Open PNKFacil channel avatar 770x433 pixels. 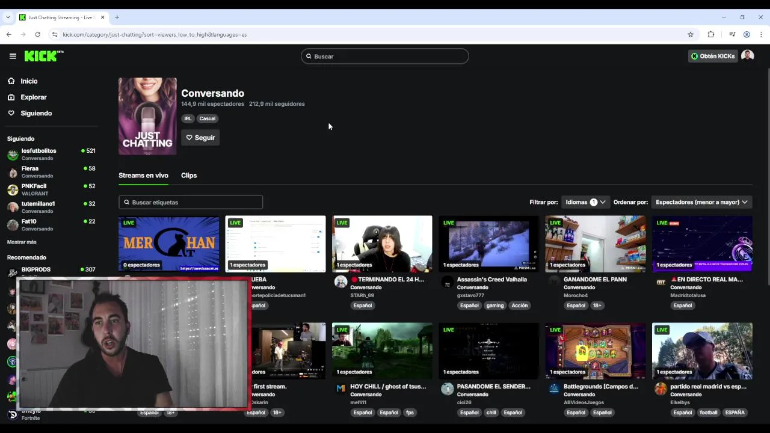[x=13, y=190]
